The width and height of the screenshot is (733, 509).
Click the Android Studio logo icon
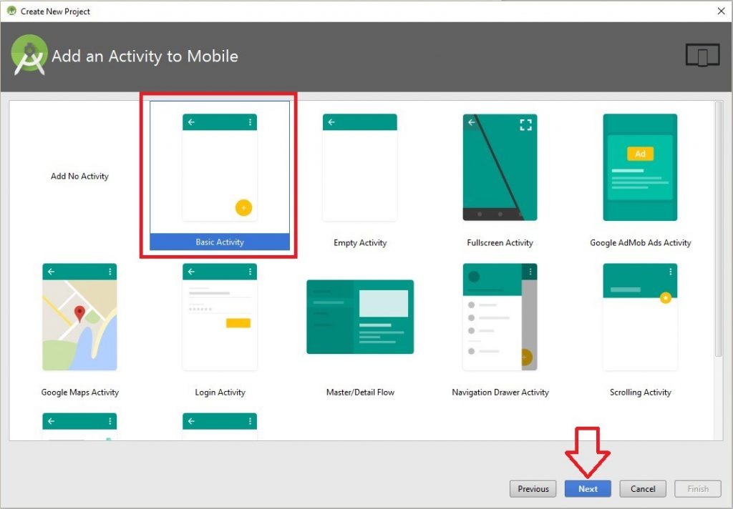(x=29, y=54)
